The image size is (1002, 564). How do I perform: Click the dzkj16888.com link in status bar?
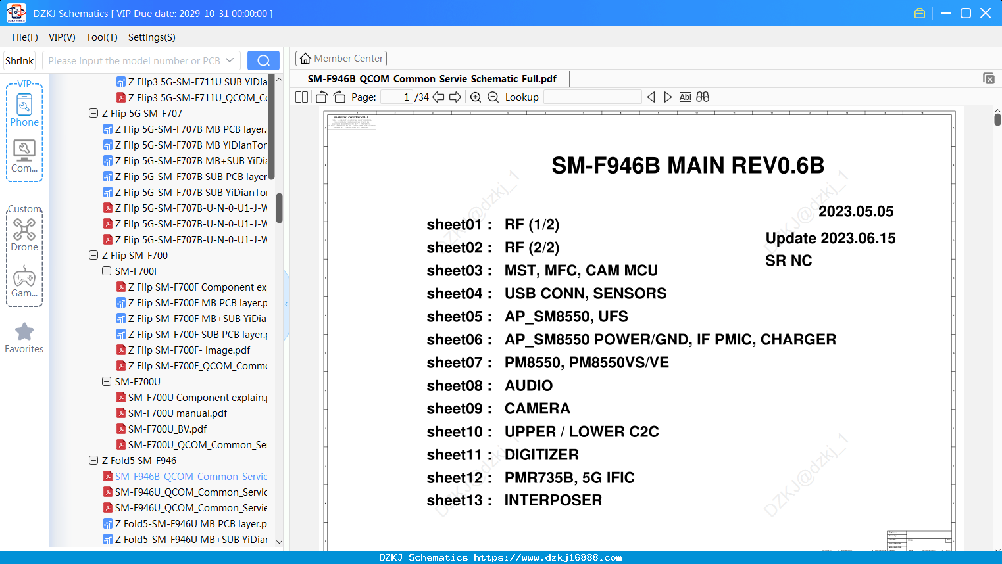(548, 557)
